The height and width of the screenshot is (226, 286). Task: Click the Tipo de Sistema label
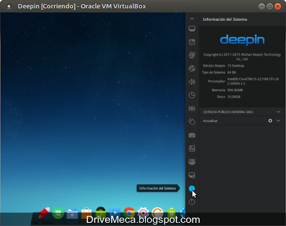coord(214,72)
